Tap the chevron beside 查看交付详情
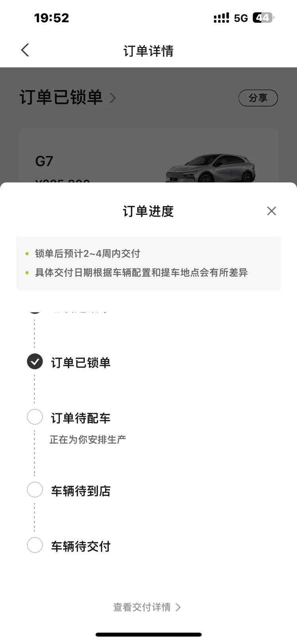 click(178, 607)
